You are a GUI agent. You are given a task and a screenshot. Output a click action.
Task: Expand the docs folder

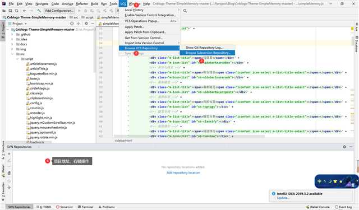12,44
